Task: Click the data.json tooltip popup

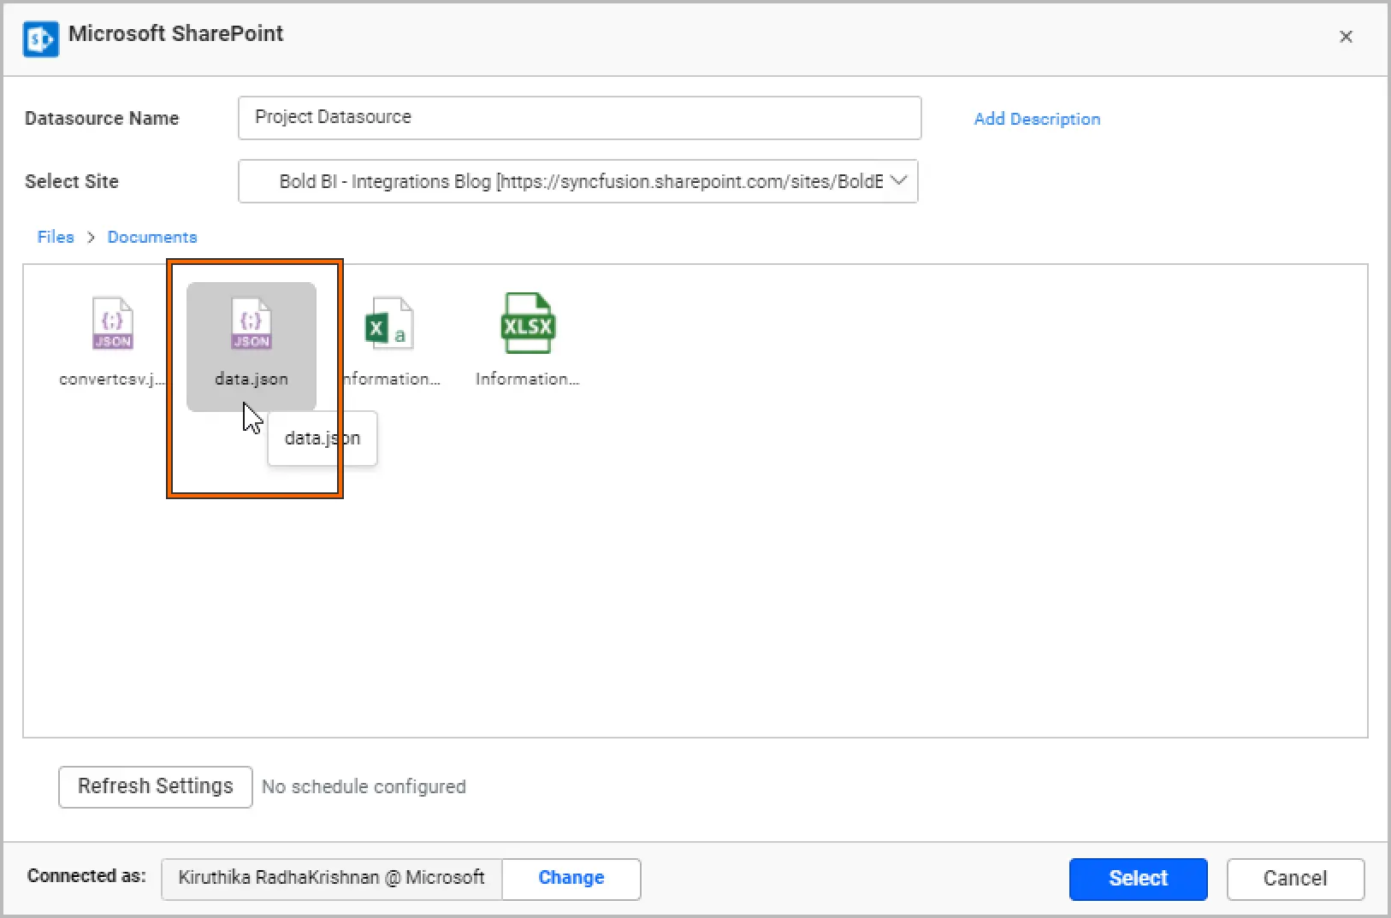Action: [323, 438]
